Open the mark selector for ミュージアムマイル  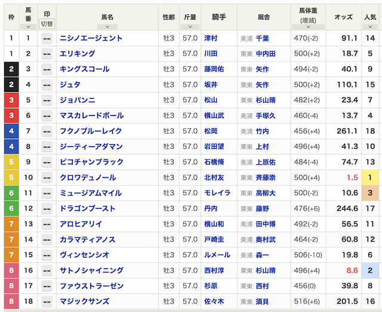tap(47, 194)
